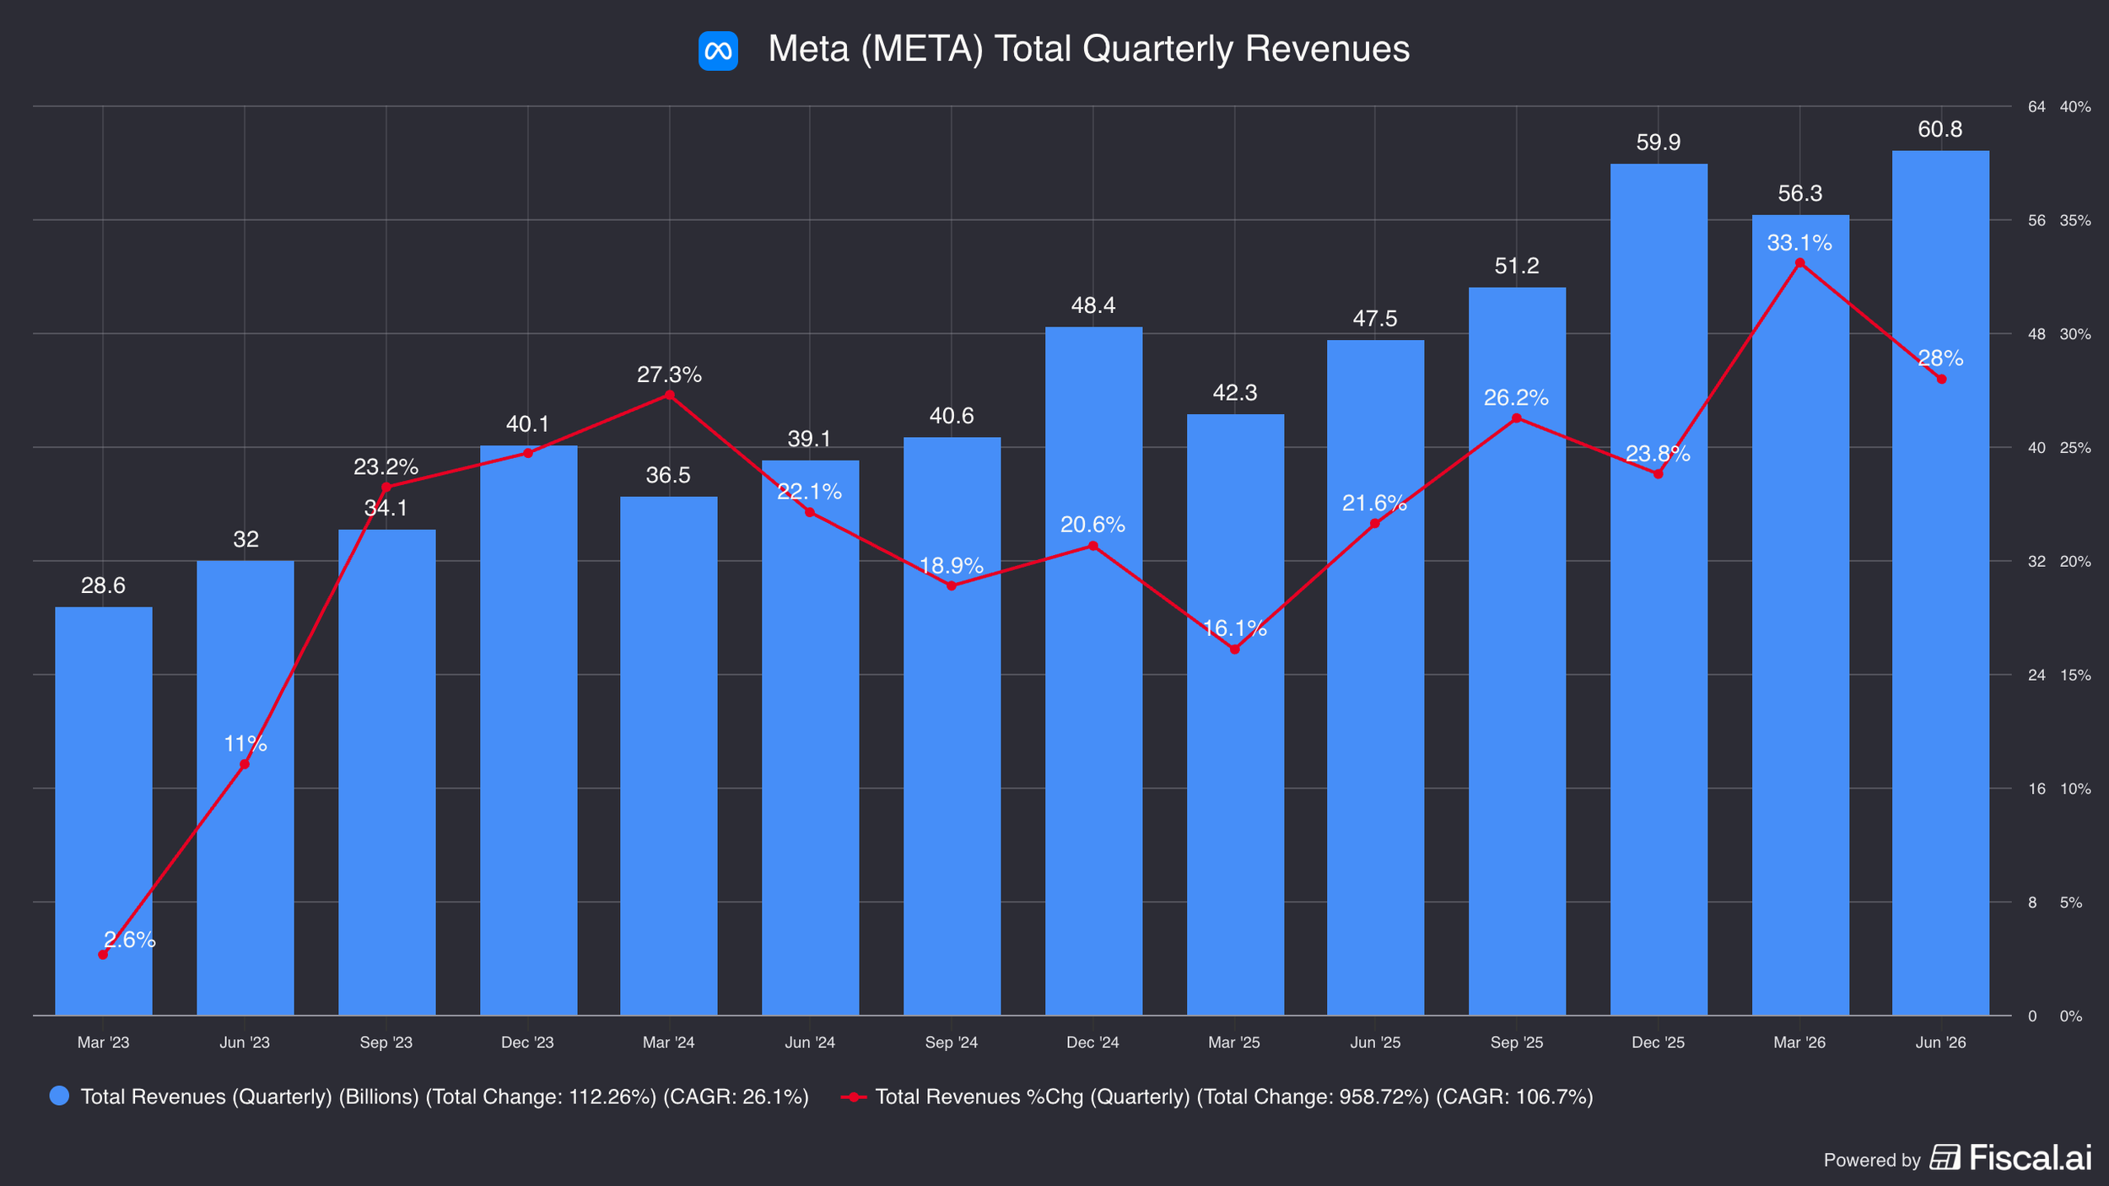Click the 18.9% growth label

(952, 566)
